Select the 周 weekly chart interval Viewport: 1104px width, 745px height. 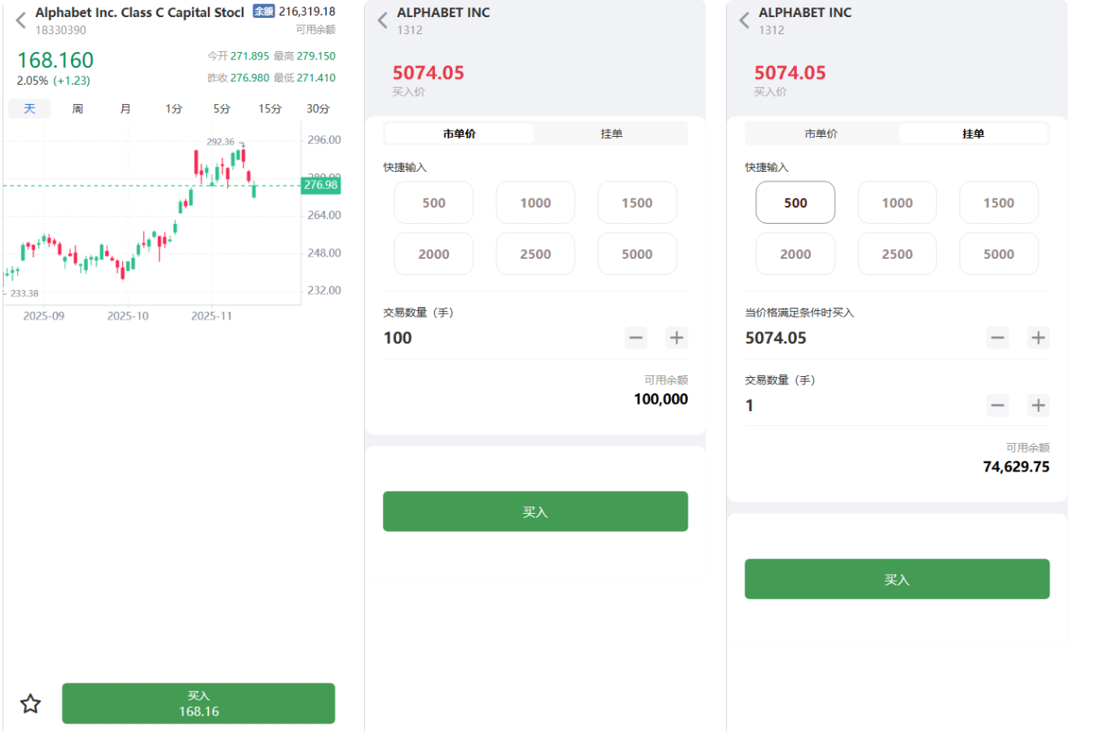click(77, 109)
